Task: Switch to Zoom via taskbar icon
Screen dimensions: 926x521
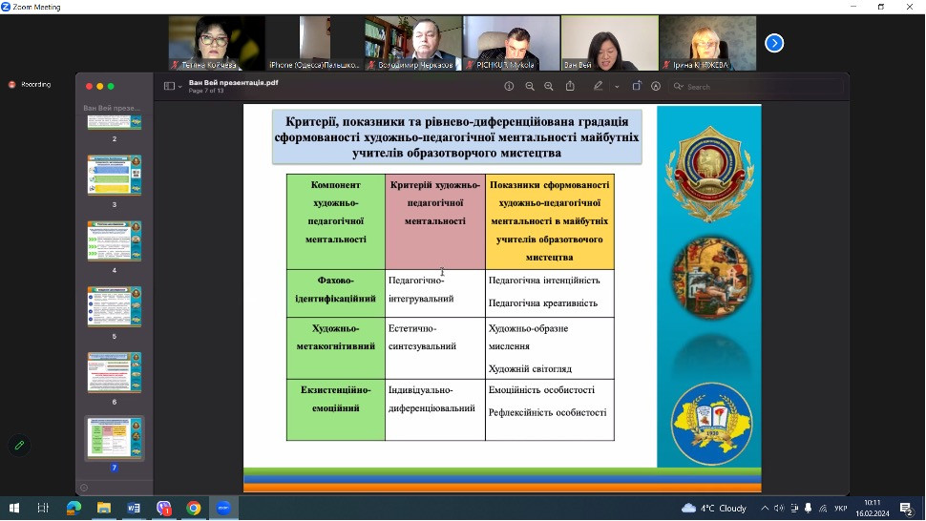Action: coord(223,508)
